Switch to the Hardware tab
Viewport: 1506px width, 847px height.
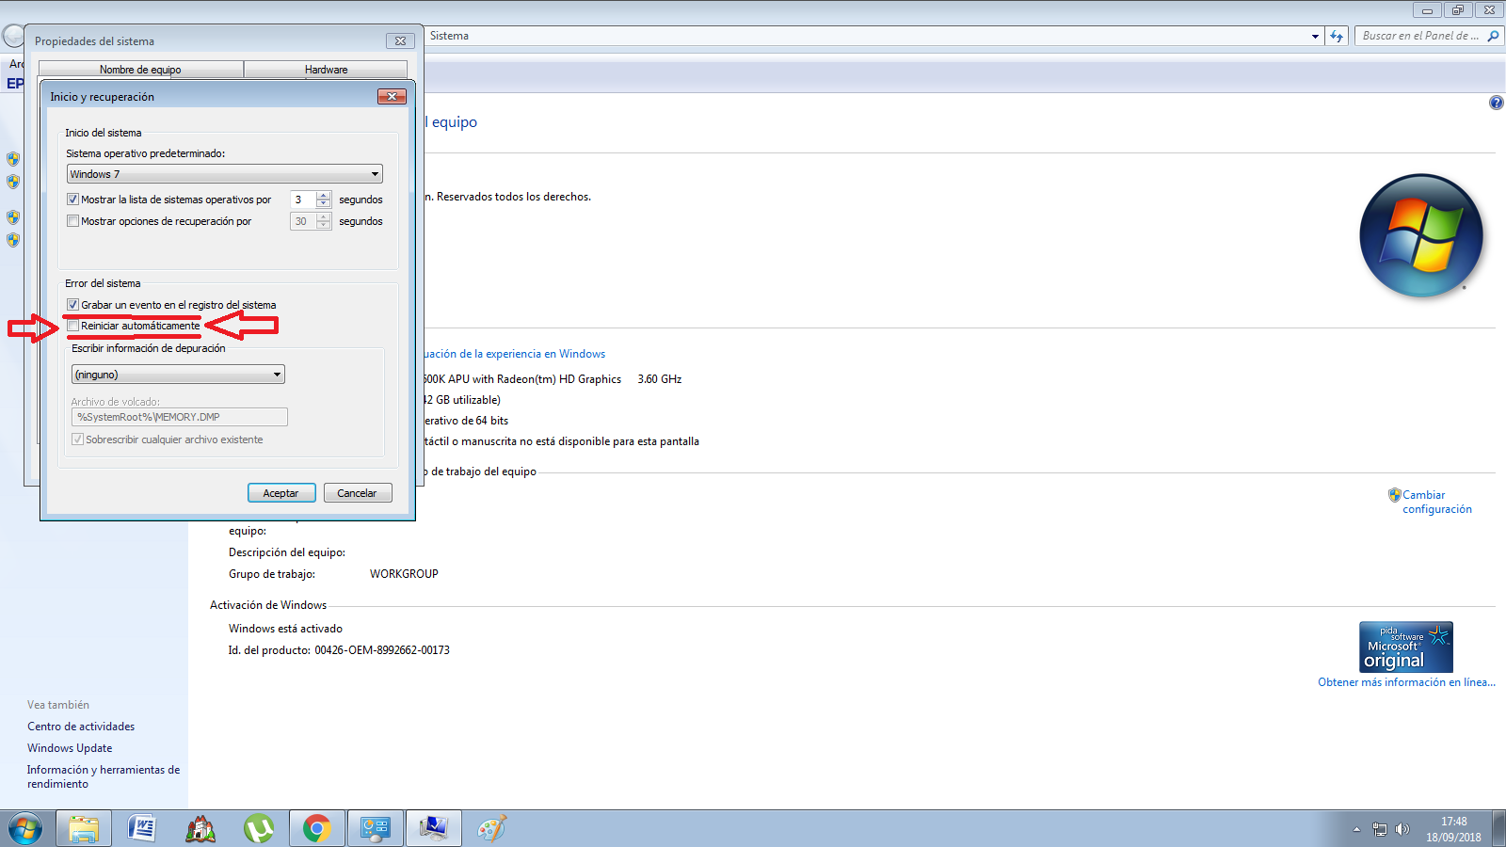point(325,69)
